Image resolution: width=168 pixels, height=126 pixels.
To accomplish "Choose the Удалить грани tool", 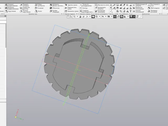I will 71,5.
